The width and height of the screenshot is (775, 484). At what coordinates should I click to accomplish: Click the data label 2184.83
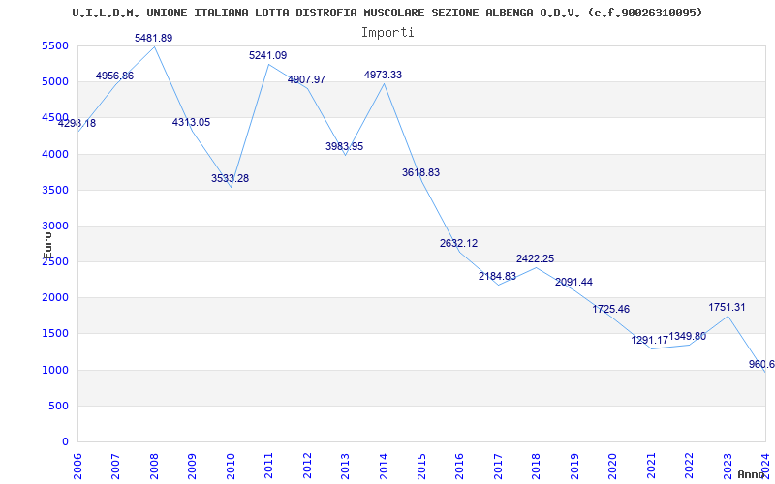(497, 276)
